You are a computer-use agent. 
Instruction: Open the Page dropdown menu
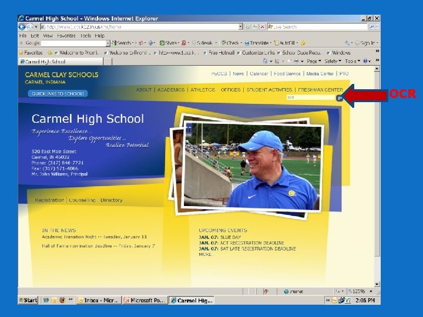[314, 61]
